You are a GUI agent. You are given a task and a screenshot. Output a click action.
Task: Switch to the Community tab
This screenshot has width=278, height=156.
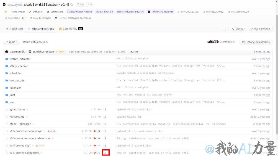[x=71, y=29]
